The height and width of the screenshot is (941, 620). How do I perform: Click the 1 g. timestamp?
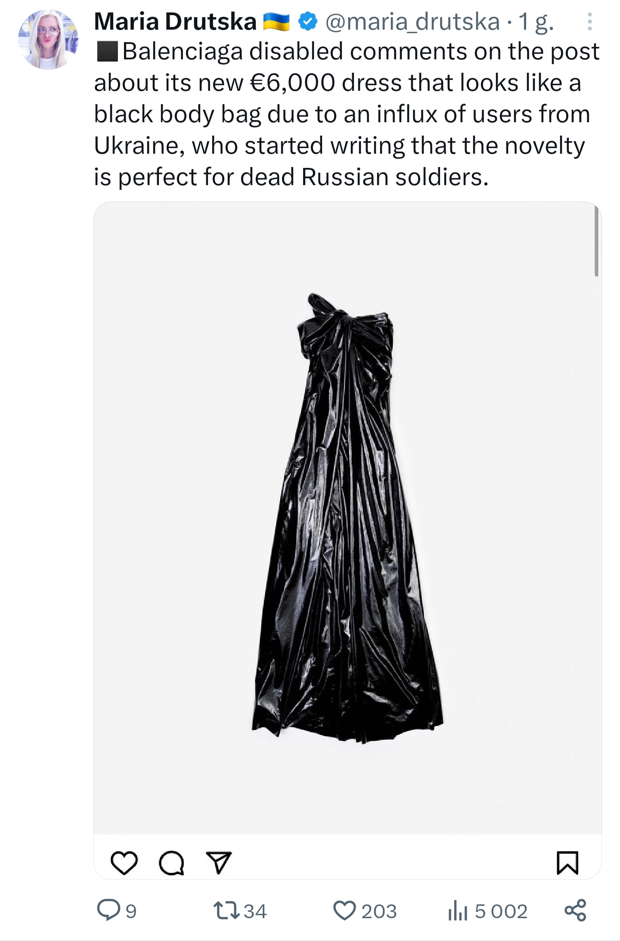tap(536, 22)
